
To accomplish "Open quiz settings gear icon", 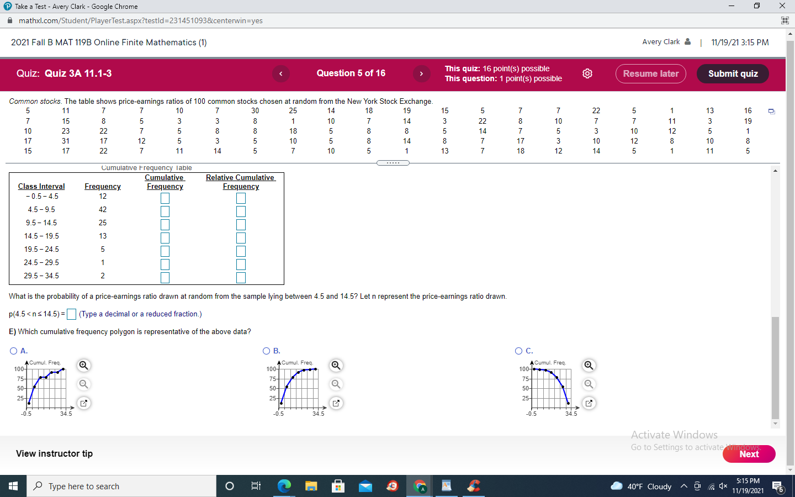I will point(587,73).
